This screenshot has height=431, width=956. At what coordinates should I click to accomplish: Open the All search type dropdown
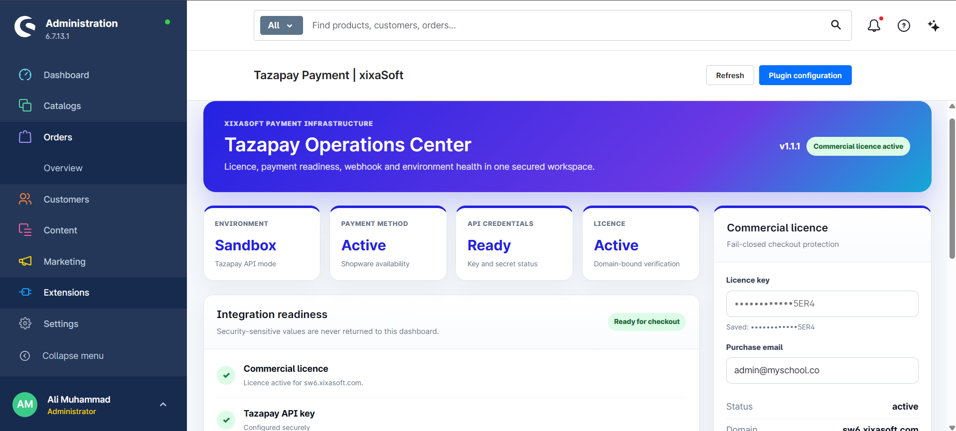tap(281, 25)
